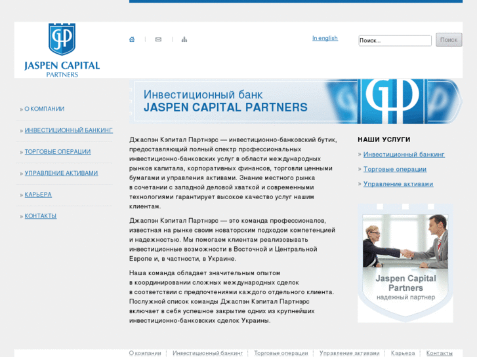Screen dimensions: 477x357
Task: Select Инвестиционный банкинг in left sidebar
Action: click(68, 130)
